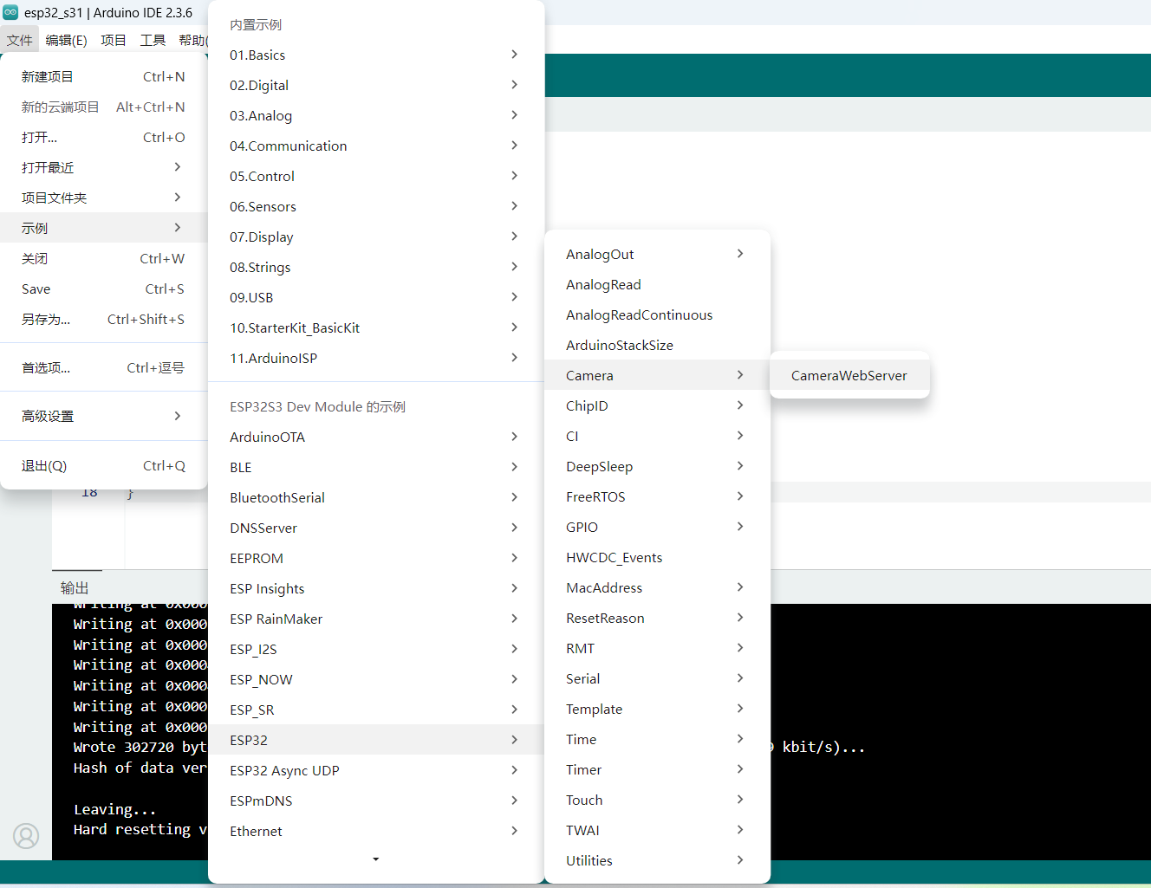The image size is (1151, 888).
Task: Choose 退出(Q) to quit
Action: [104, 465]
